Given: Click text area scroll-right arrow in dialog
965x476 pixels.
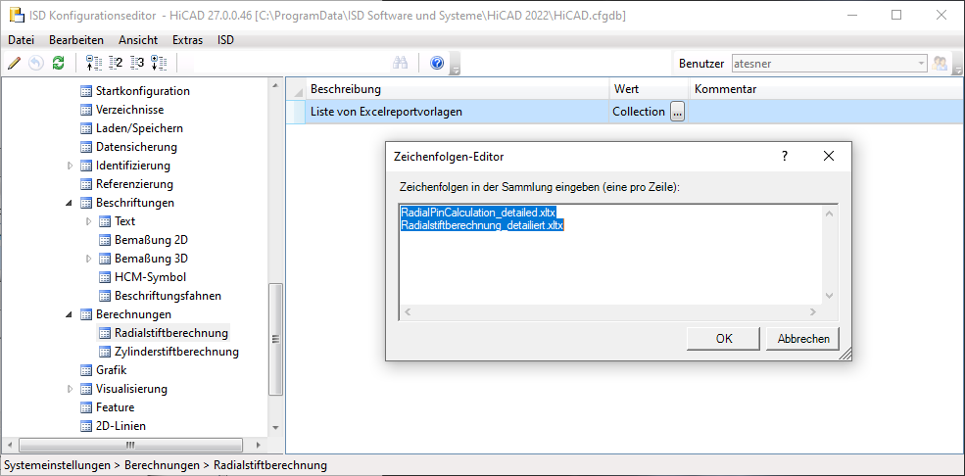Looking at the screenshot, I should (x=812, y=312).
